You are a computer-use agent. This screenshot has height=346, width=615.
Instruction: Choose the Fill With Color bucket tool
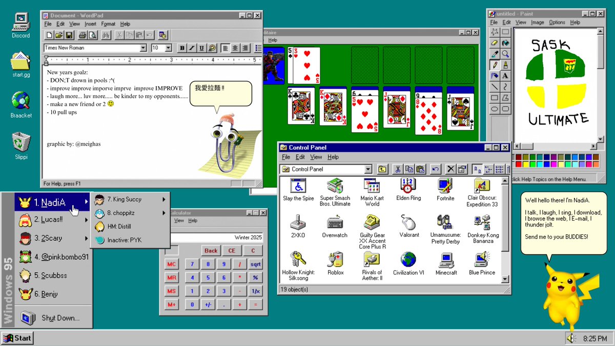(x=505, y=43)
